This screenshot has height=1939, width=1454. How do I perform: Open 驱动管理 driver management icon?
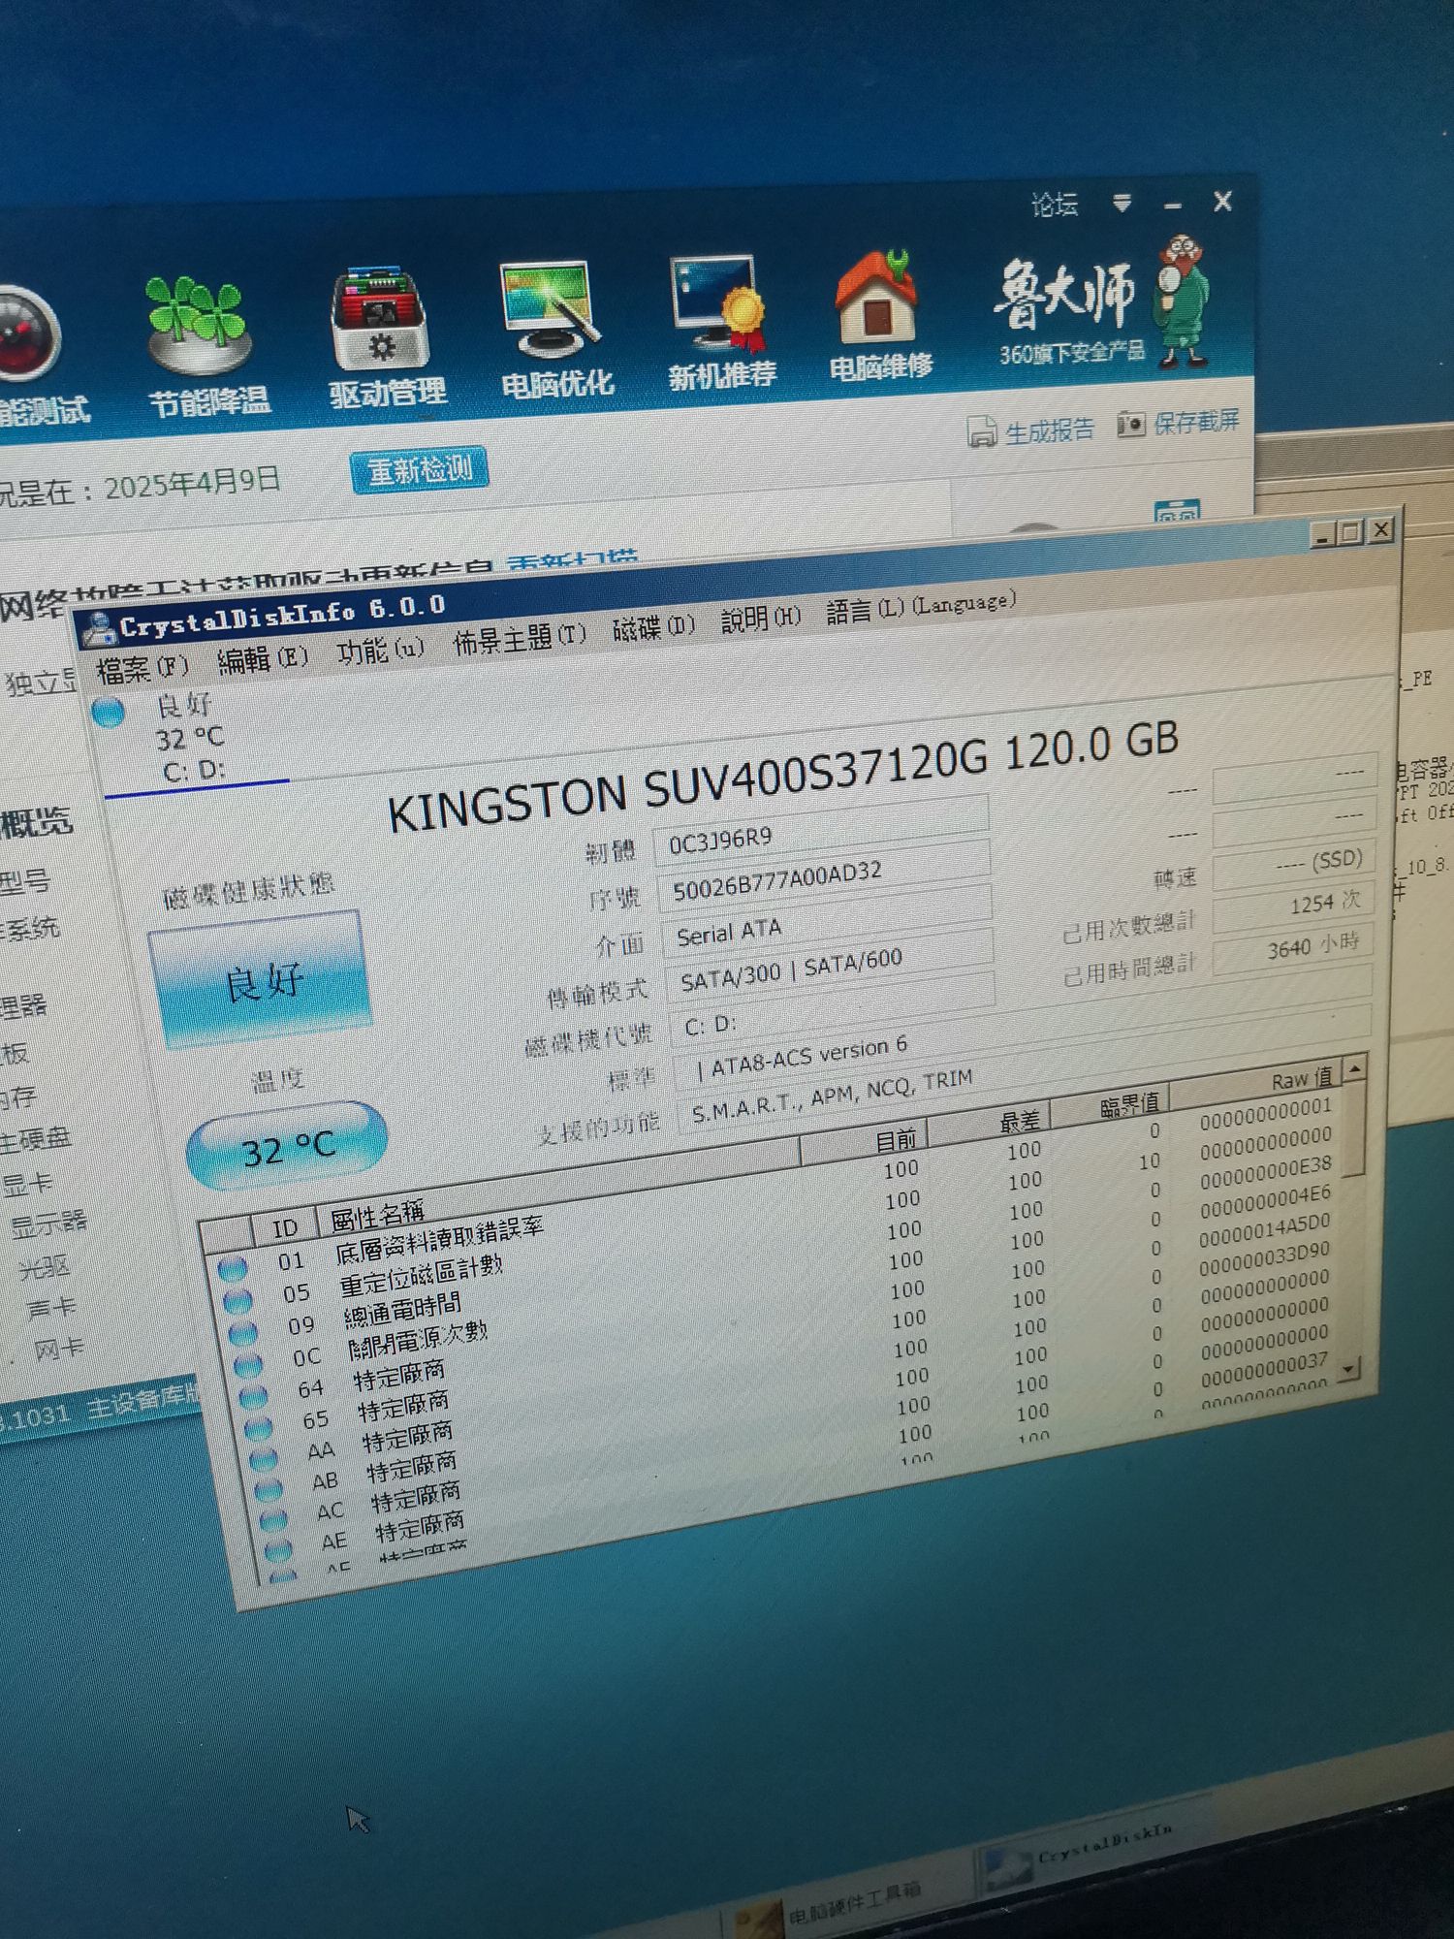click(379, 320)
